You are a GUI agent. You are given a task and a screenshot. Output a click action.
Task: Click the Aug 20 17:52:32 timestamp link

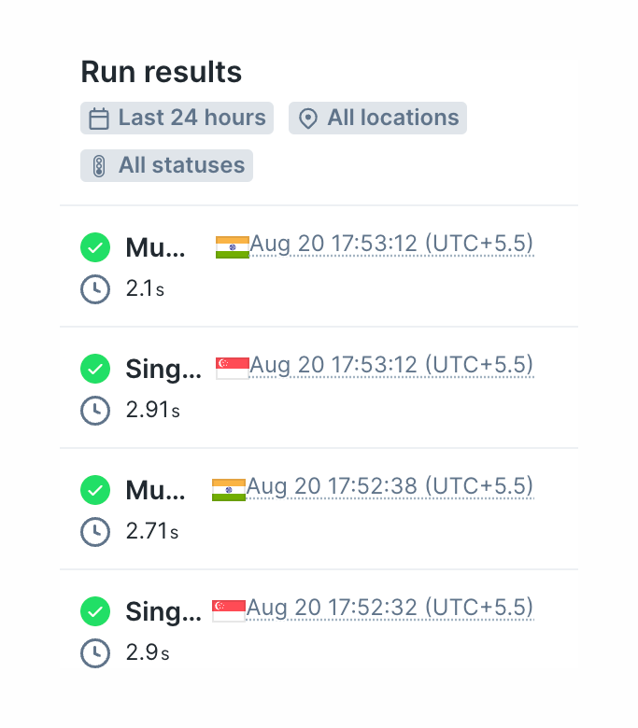[x=390, y=608]
